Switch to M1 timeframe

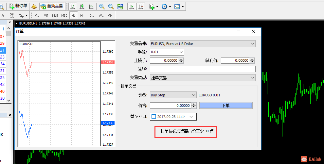coord(37,15)
